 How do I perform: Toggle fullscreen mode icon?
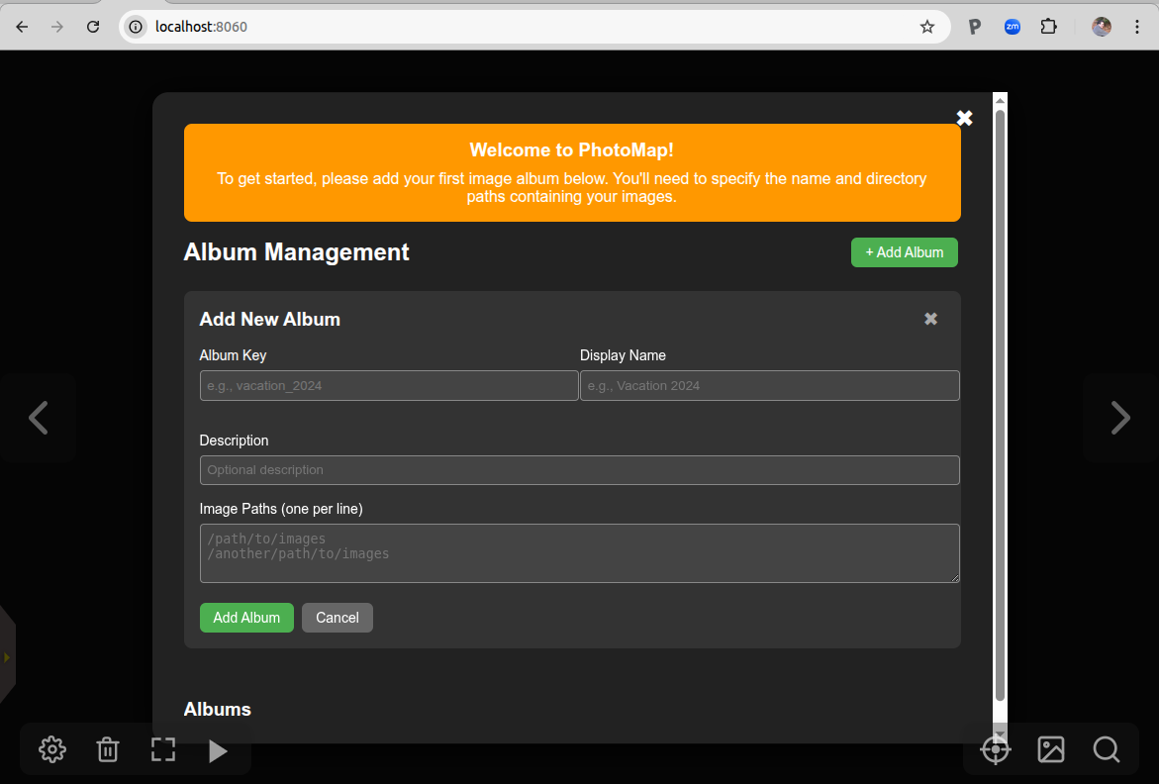click(163, 749)
